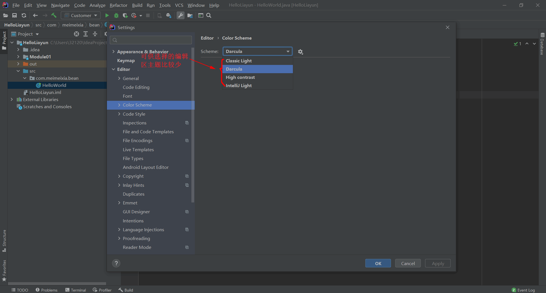This screenshot has height=293, width=546.
Task: Open the Inspections settings page
Action: [x=135, y=123]
